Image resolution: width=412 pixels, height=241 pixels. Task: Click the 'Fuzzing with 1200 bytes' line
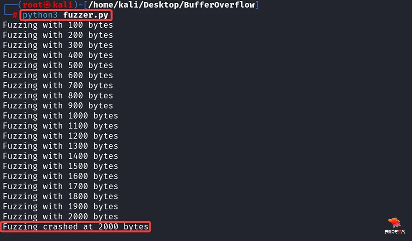60,136
